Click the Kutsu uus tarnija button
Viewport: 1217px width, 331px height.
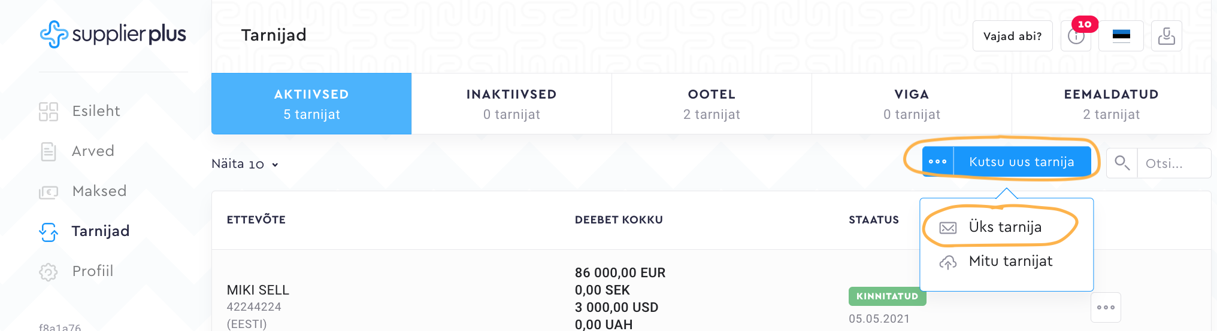(1021, 162)
